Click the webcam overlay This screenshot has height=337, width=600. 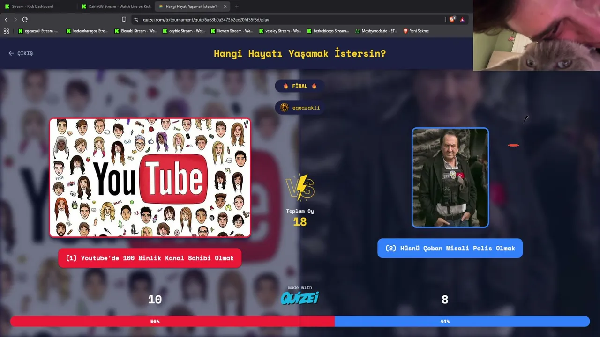[537, 35]
